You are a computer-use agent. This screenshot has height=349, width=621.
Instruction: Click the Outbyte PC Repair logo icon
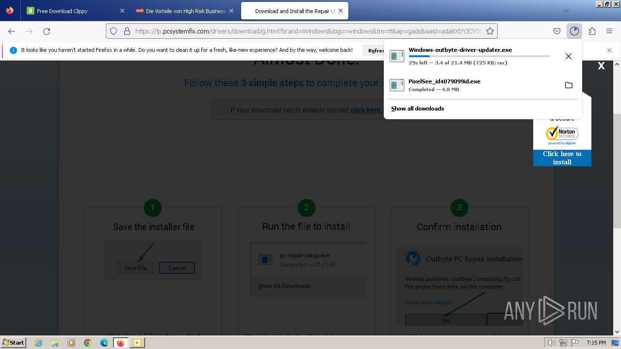point(413,258)
